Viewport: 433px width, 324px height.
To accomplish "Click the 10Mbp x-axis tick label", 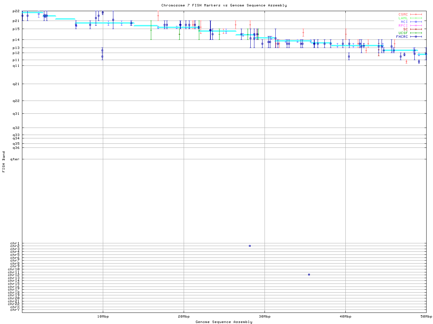I will point(103,317).
